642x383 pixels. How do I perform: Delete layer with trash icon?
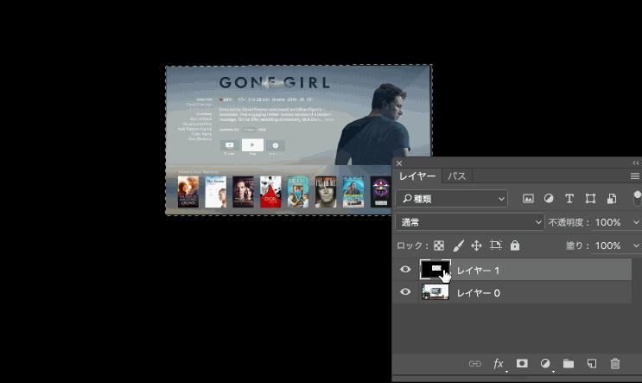click(x=615, y=364)
